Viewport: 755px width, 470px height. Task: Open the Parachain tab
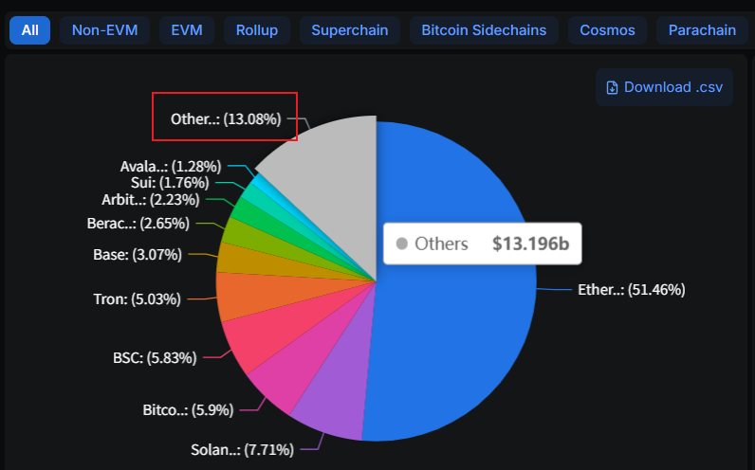(701, 30)
